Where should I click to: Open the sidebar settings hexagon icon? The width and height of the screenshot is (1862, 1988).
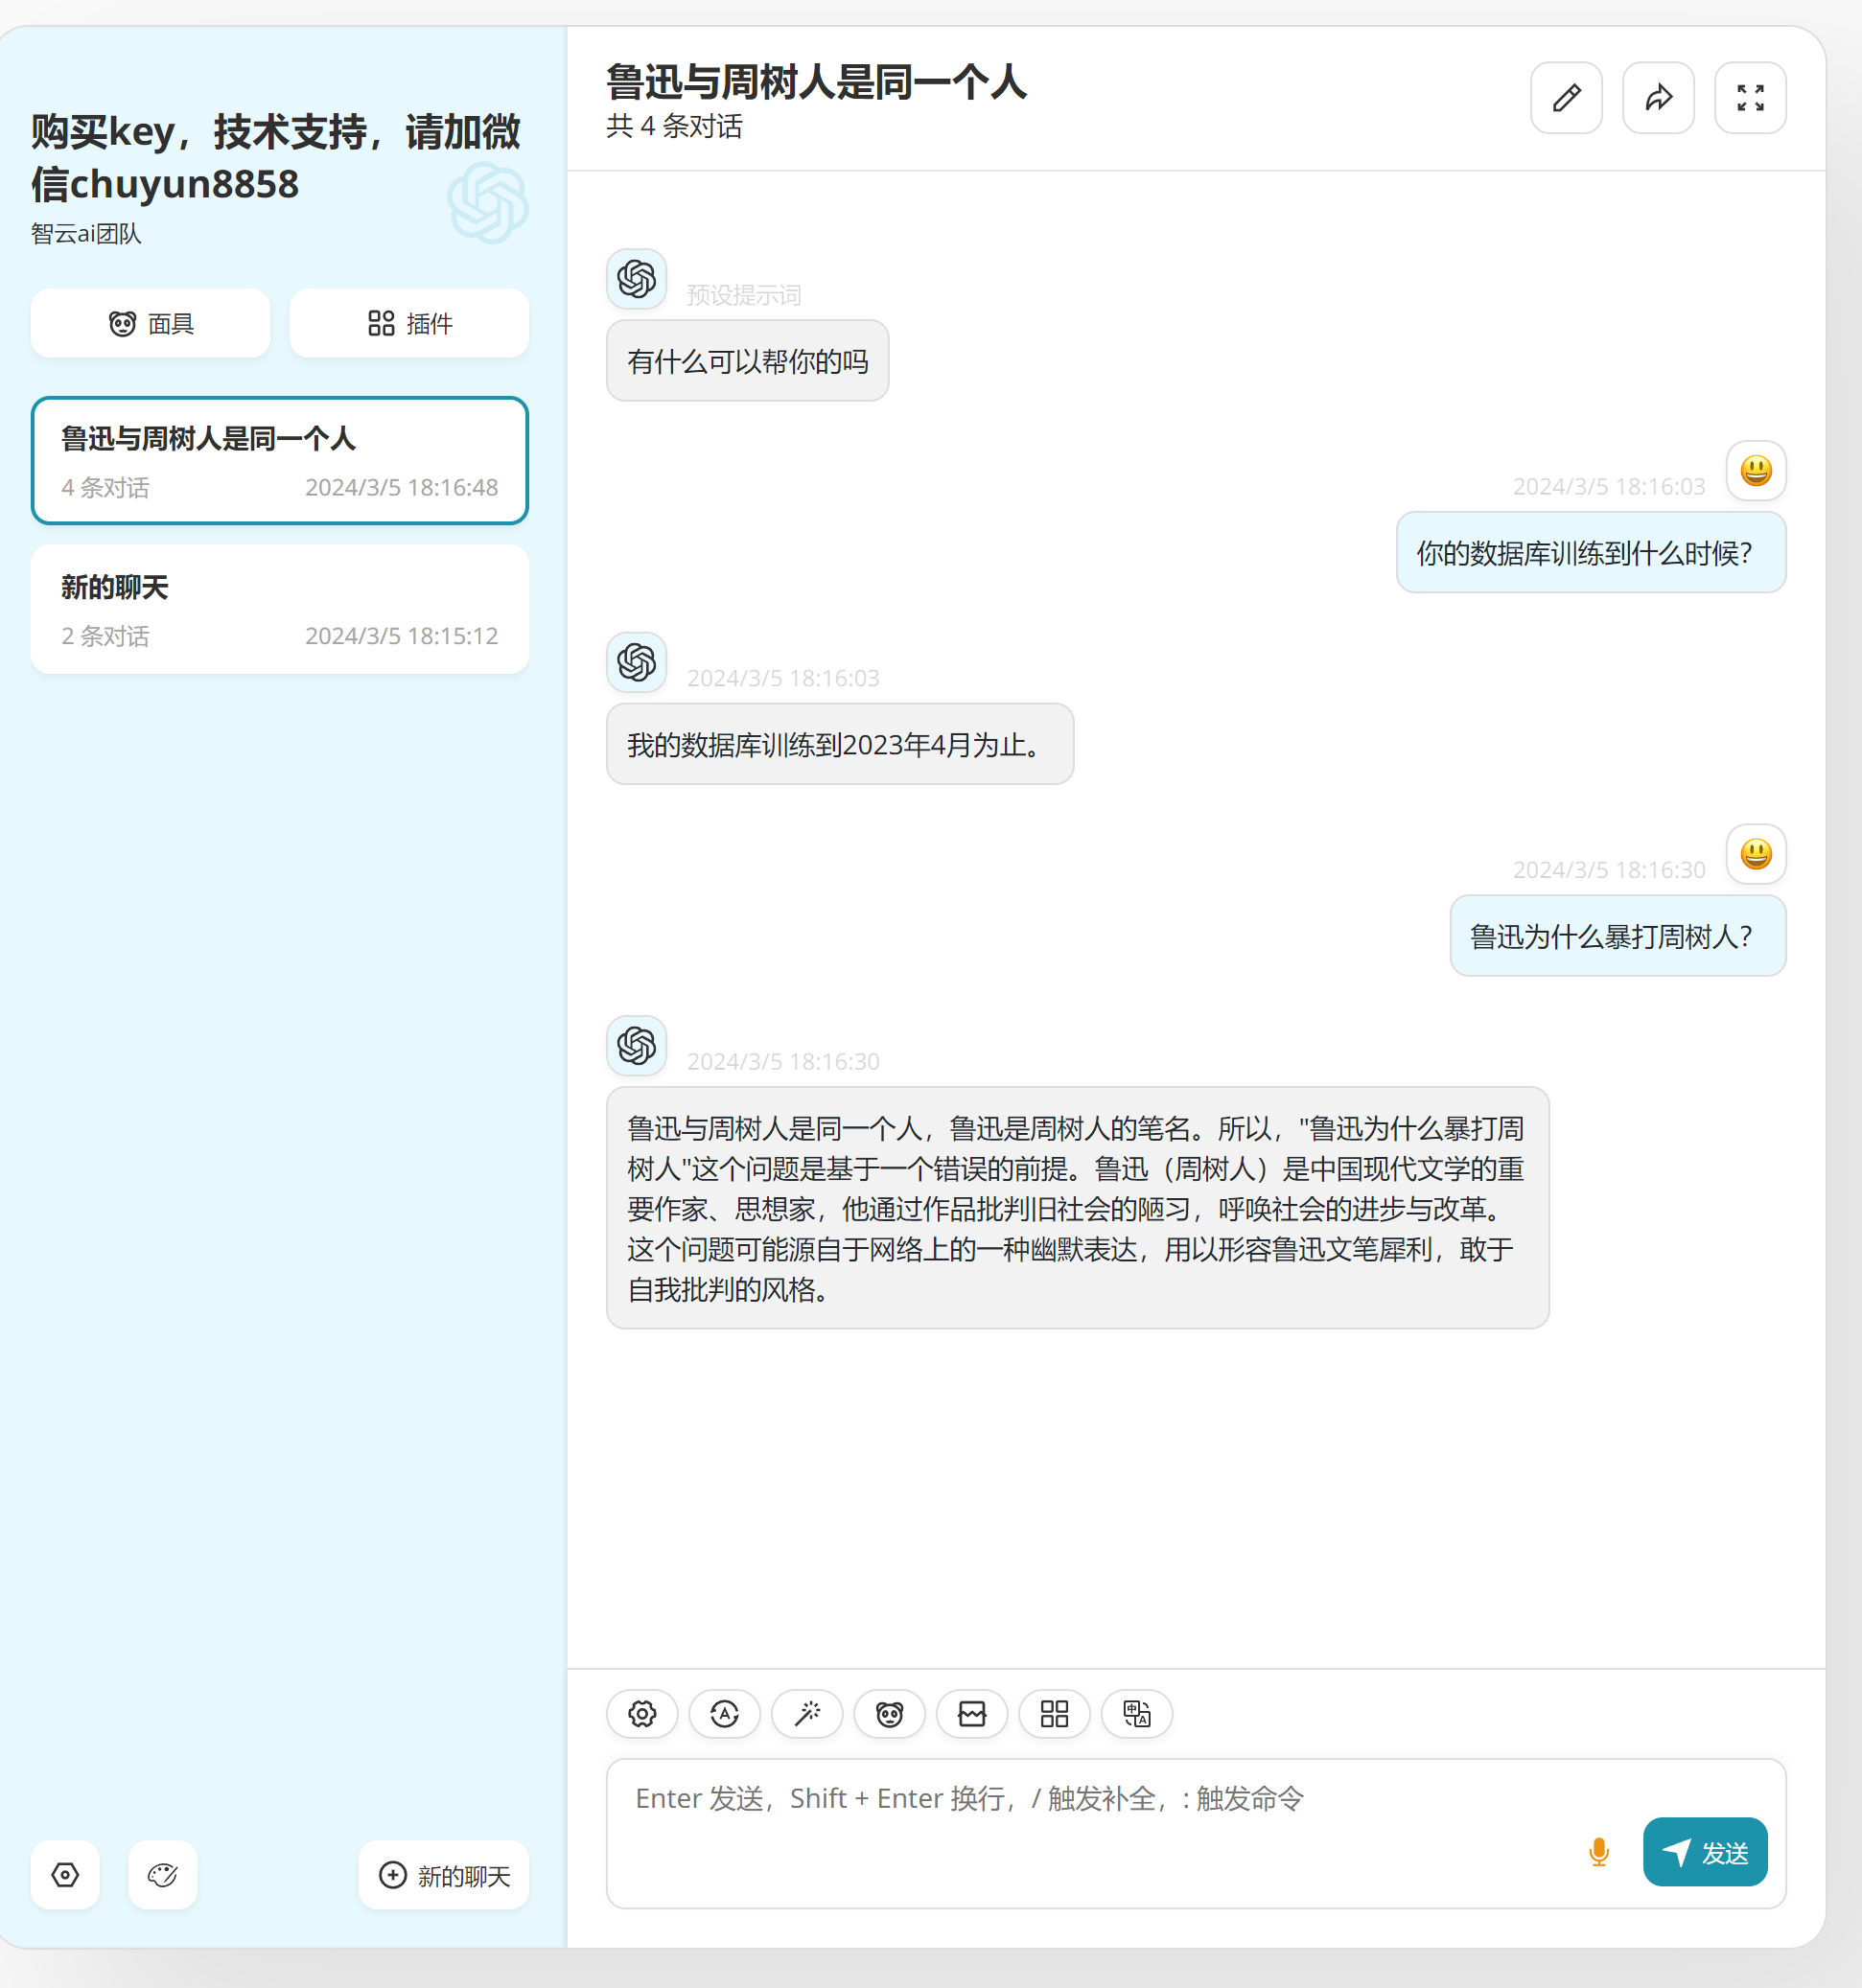[65, 1875]
